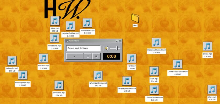Pause the Audio Player track

[x=88, y=56]
